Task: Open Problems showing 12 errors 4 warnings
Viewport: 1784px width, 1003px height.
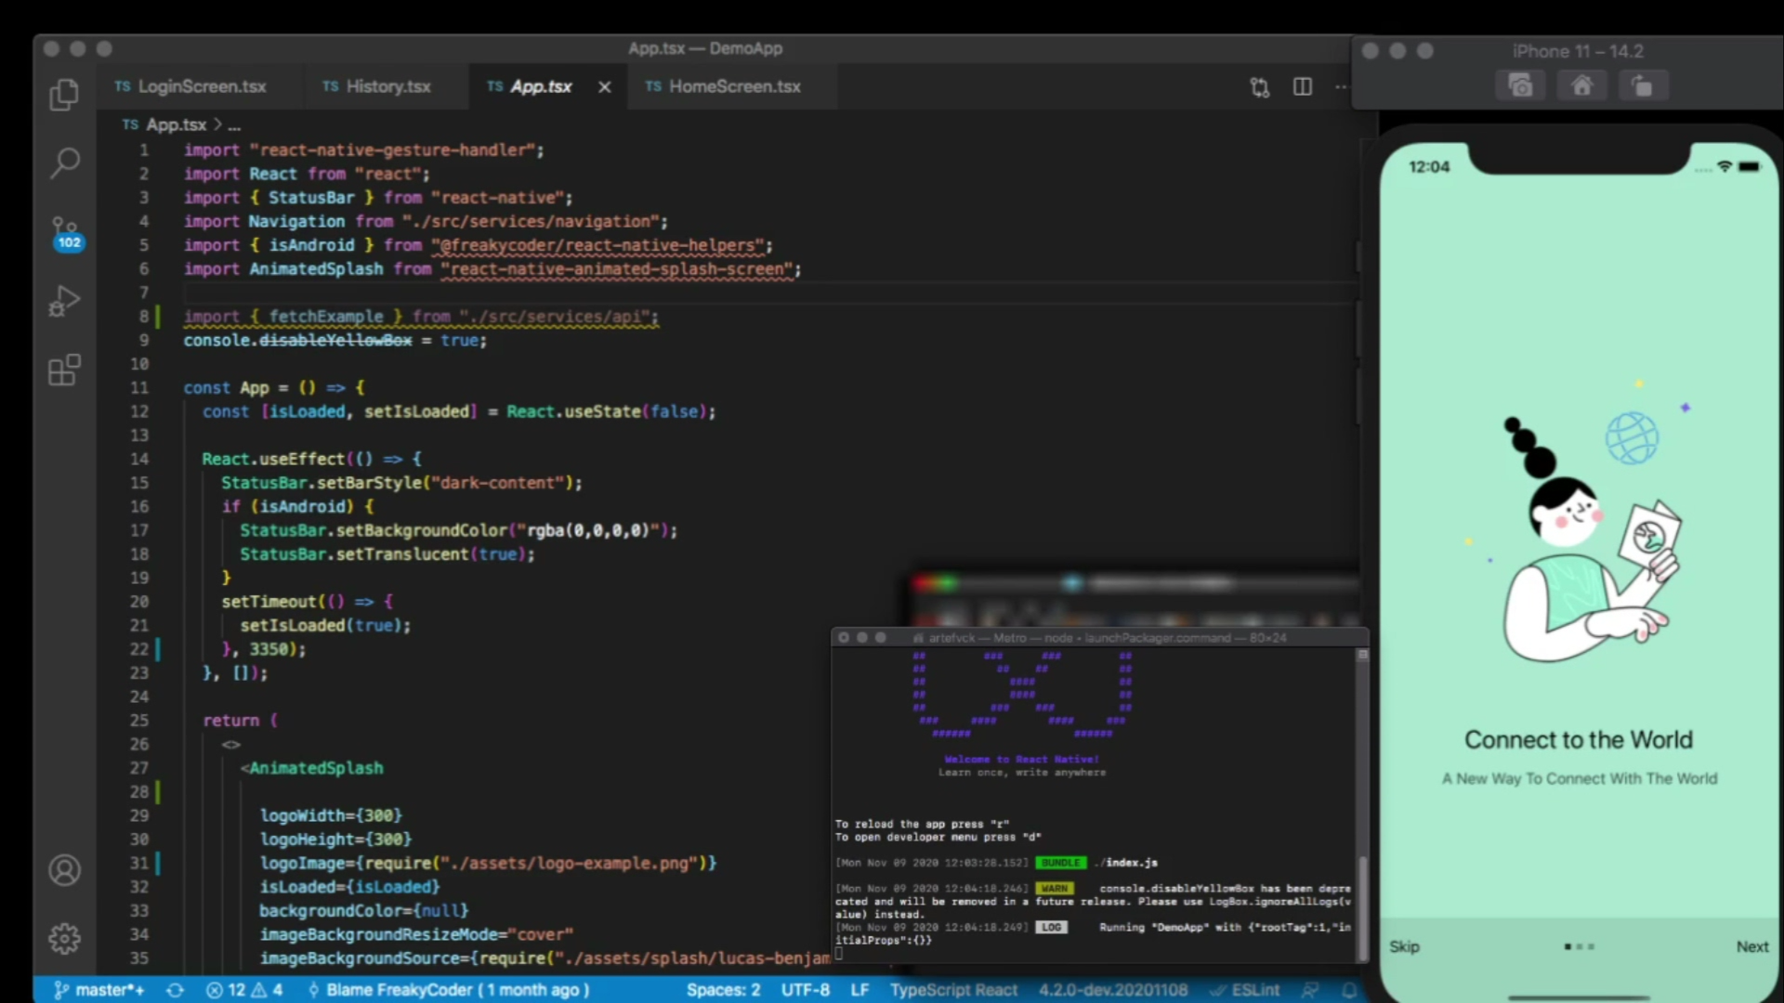Action: (244, 990)
